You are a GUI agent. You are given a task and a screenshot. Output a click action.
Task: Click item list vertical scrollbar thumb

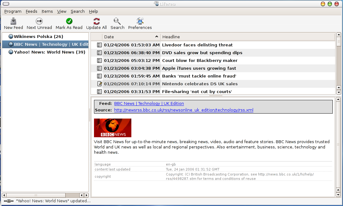339,42
